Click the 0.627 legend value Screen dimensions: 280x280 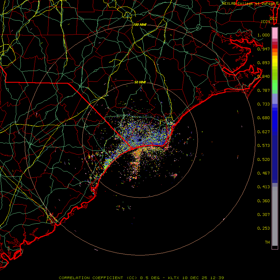click(264, 132)
